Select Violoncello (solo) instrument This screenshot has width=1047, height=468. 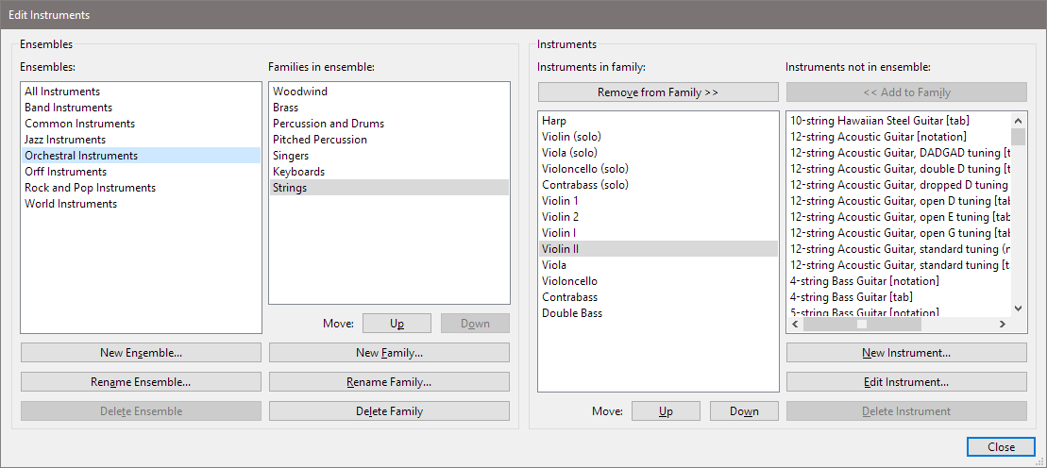pyautogui.click(x=584, y=169)
